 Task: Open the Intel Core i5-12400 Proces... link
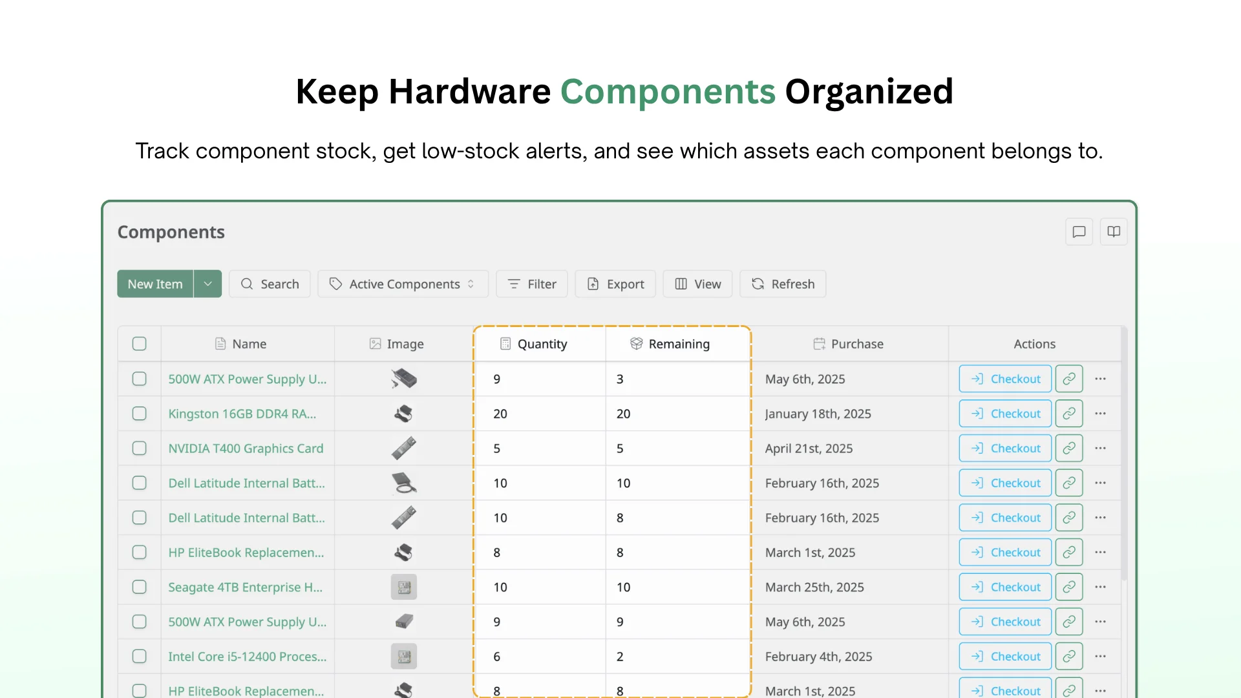point(248,656)
